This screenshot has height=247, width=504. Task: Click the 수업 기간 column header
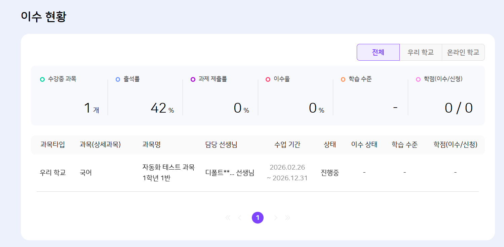(287, 144)
